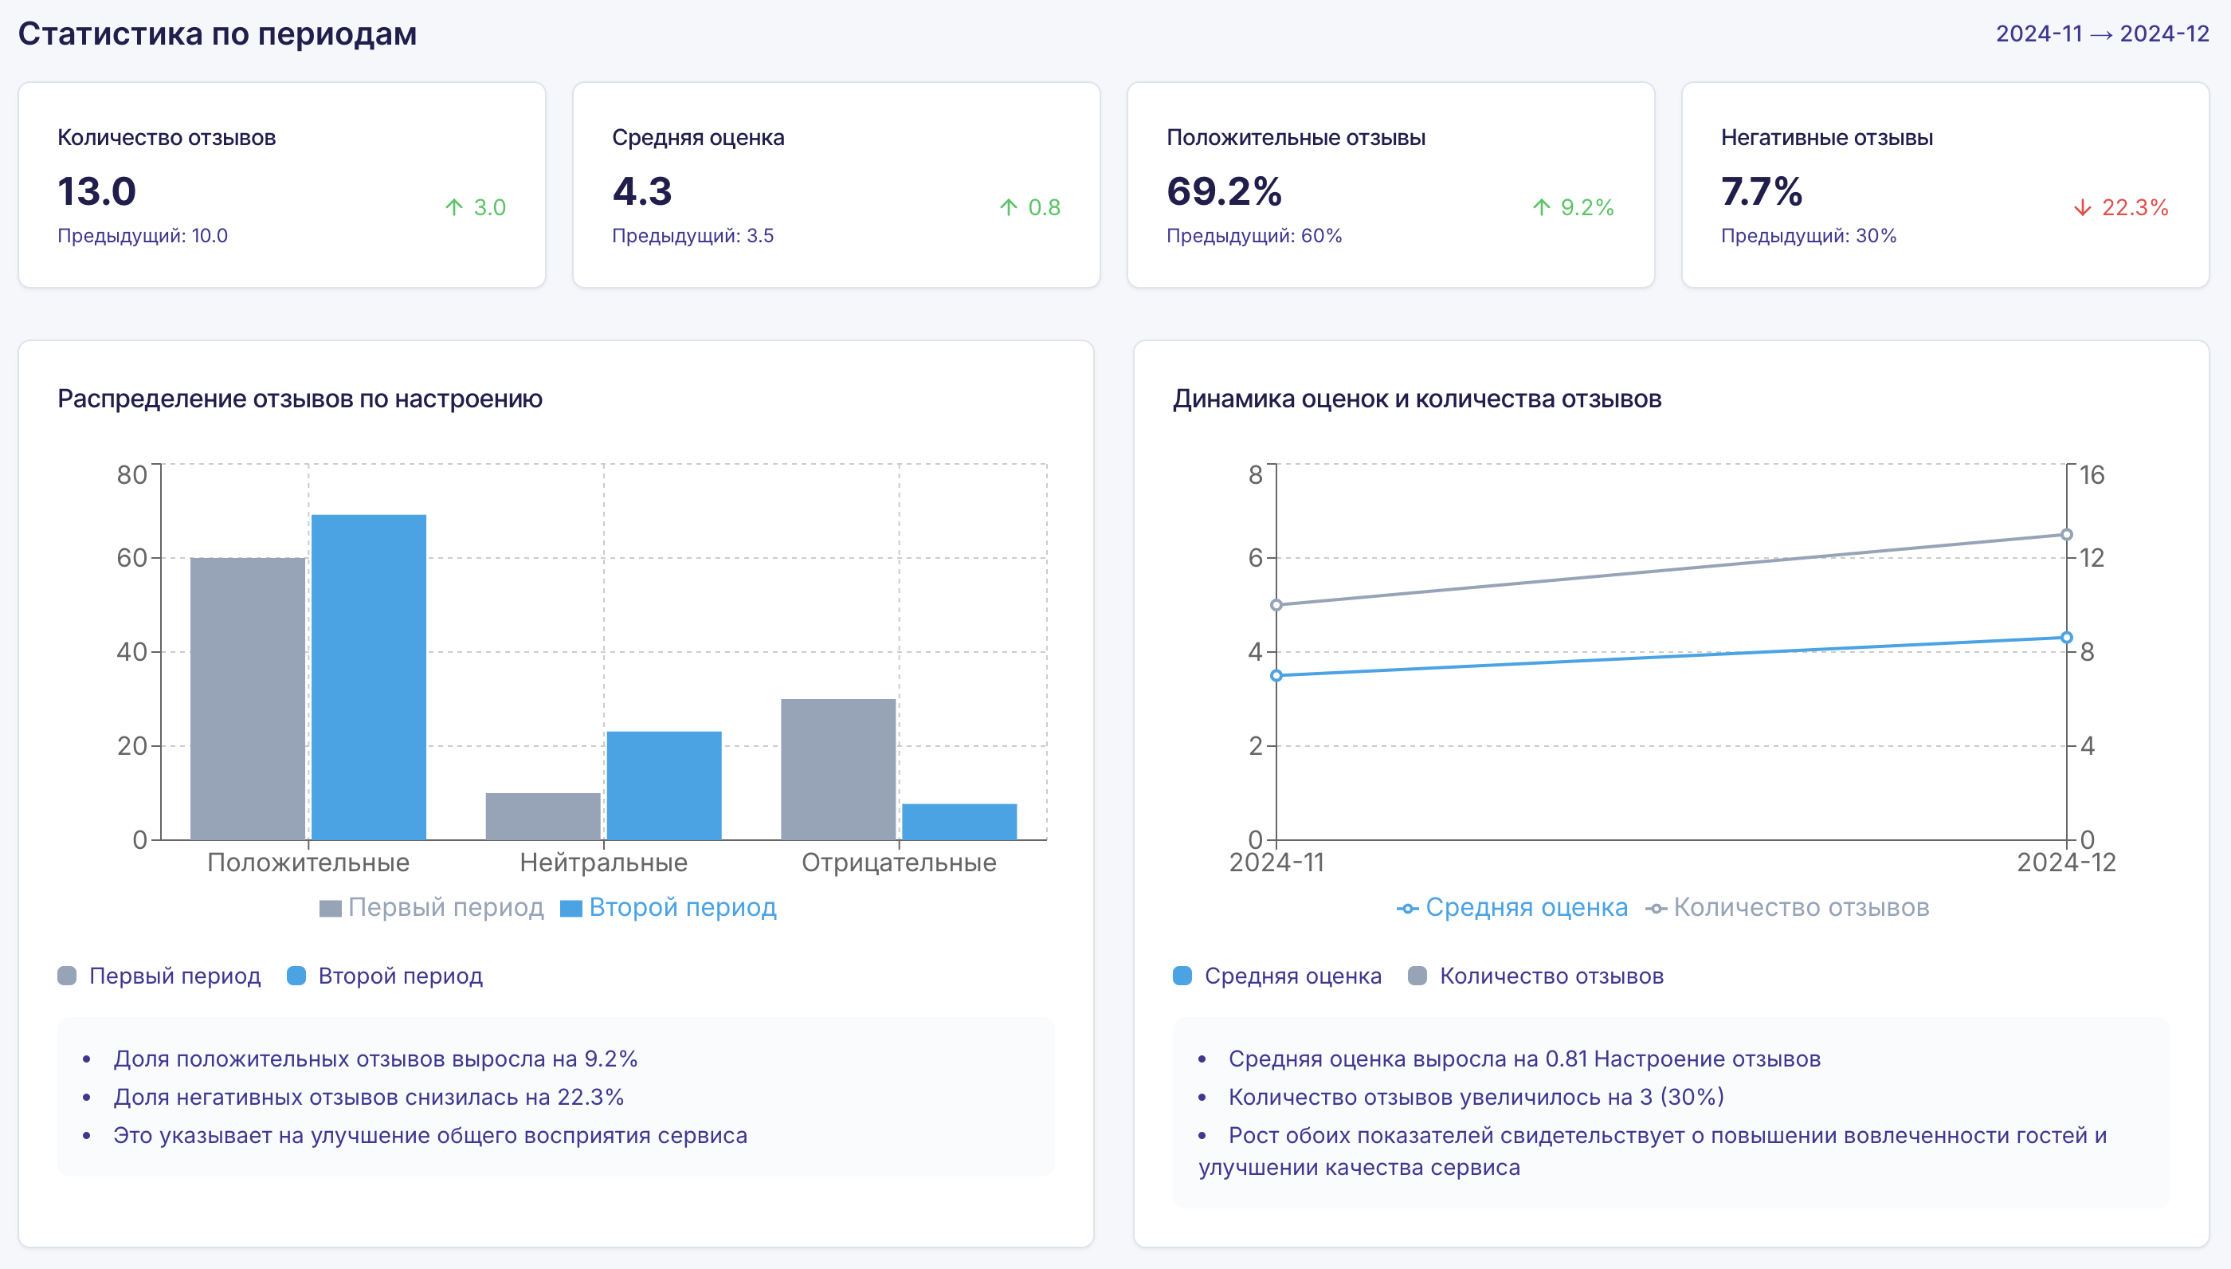Click the blue square icon for Второй период in the chart legend
Screen dimensions: 2231x1269
(570, 908)
